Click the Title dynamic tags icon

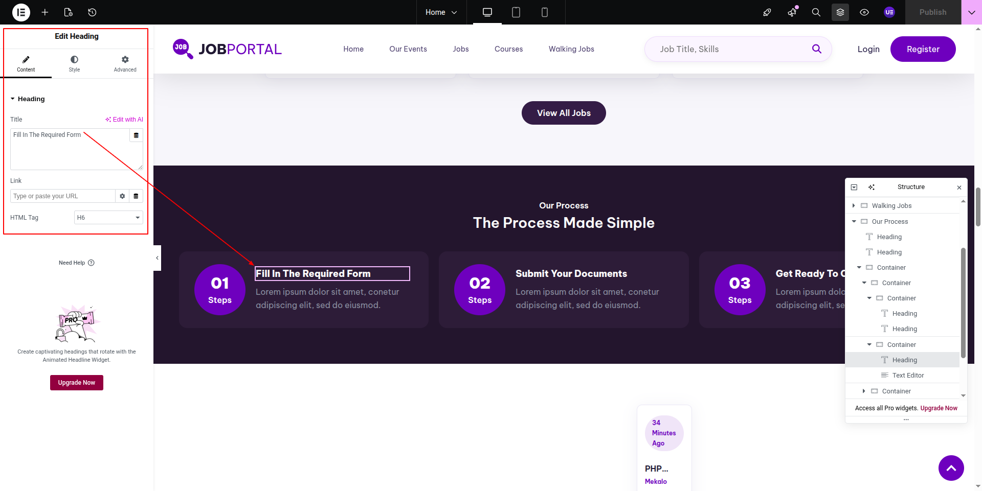pyautogui.click(x=136, y=135)
